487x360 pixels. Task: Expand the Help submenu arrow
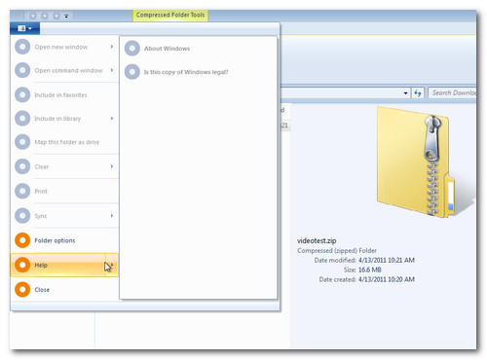(112, 265)
